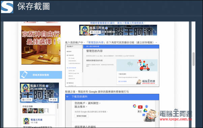203x128 pixels.
Task: Click the back arrow in 下載您的資料 header
Action: [x=67, y=96]
